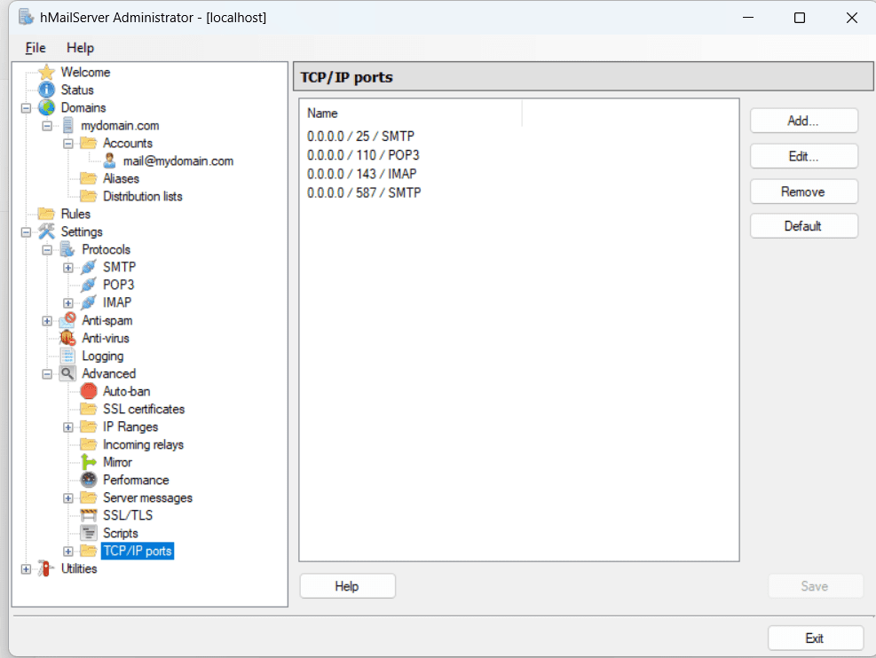
Task: Collapse the Advanced tree node
Action: [47, 373]
